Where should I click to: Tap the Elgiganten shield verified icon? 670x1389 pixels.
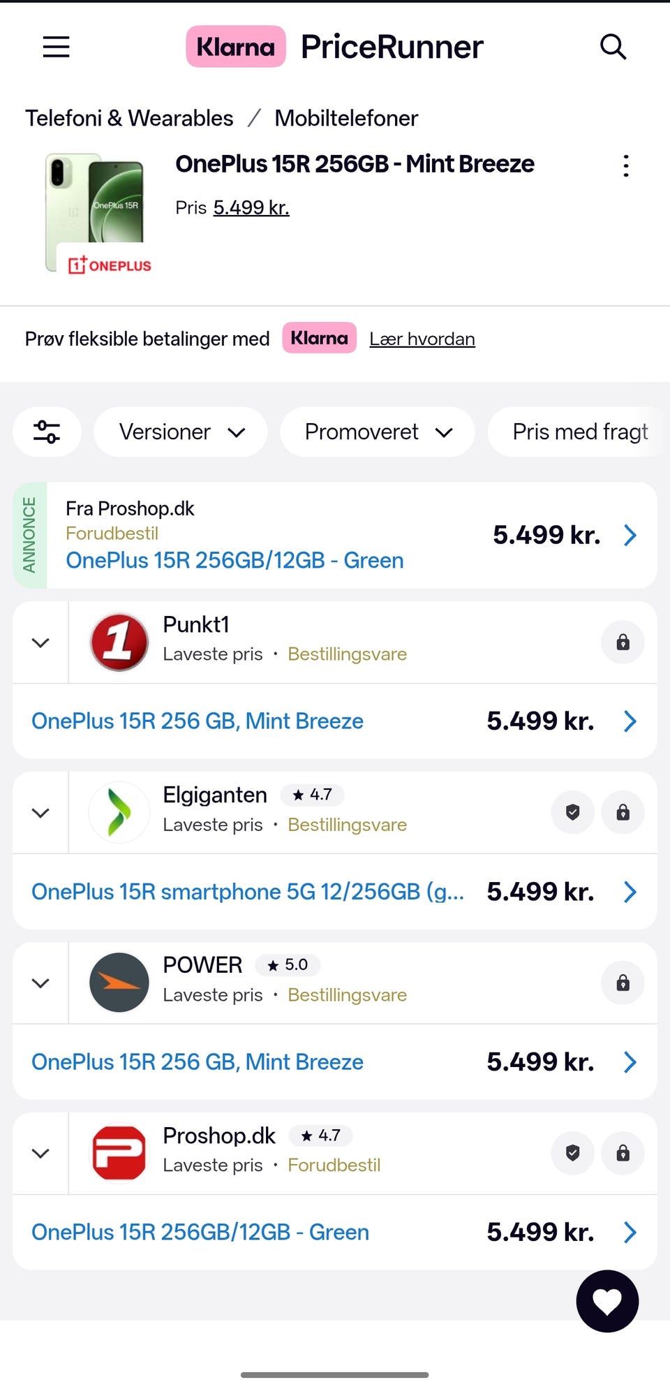572,812
